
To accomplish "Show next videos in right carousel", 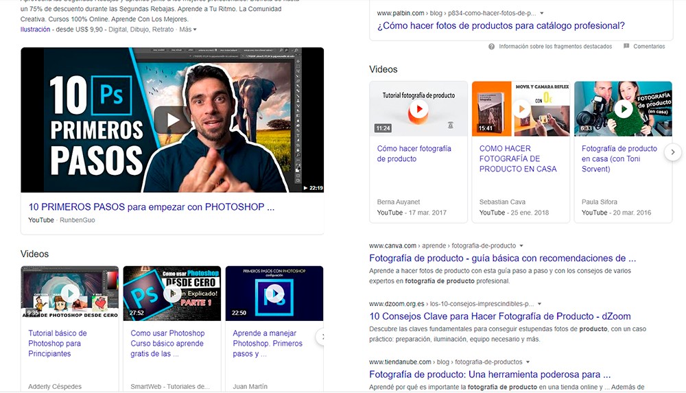I will tap(673, 152).
